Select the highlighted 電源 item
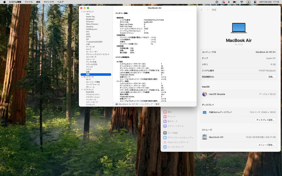Image resolution: width=282 pixels, height=176 pixels. (x=96, y=75)
